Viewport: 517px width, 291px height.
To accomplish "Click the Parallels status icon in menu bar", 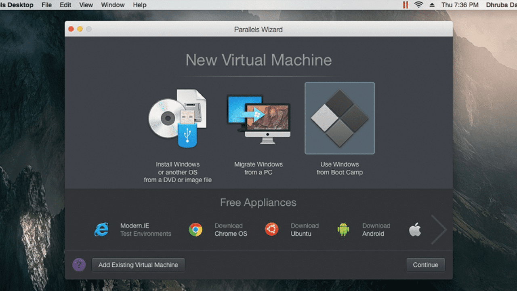I will click(x=405, y=5).
